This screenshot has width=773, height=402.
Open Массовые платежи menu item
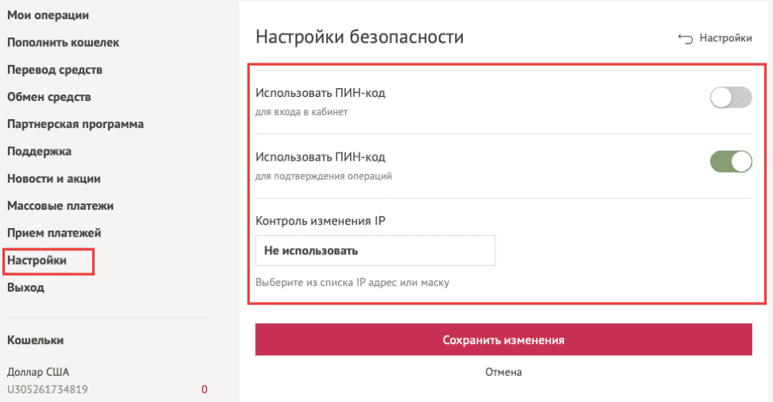click(60, 206)
